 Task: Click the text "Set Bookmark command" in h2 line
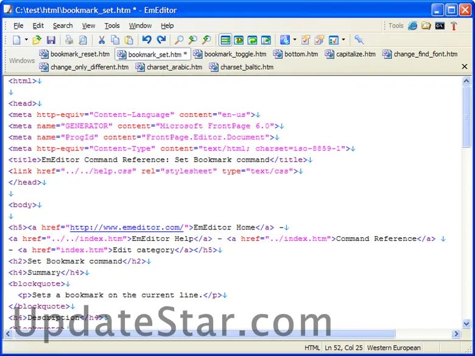75,261
